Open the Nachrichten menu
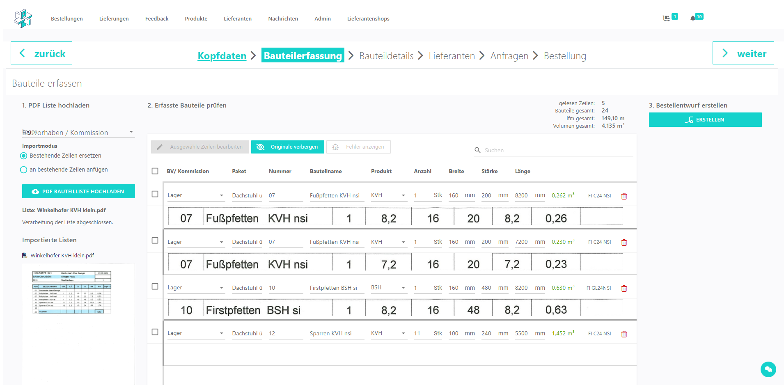The image size is (784, 385). tap(283, 19)
